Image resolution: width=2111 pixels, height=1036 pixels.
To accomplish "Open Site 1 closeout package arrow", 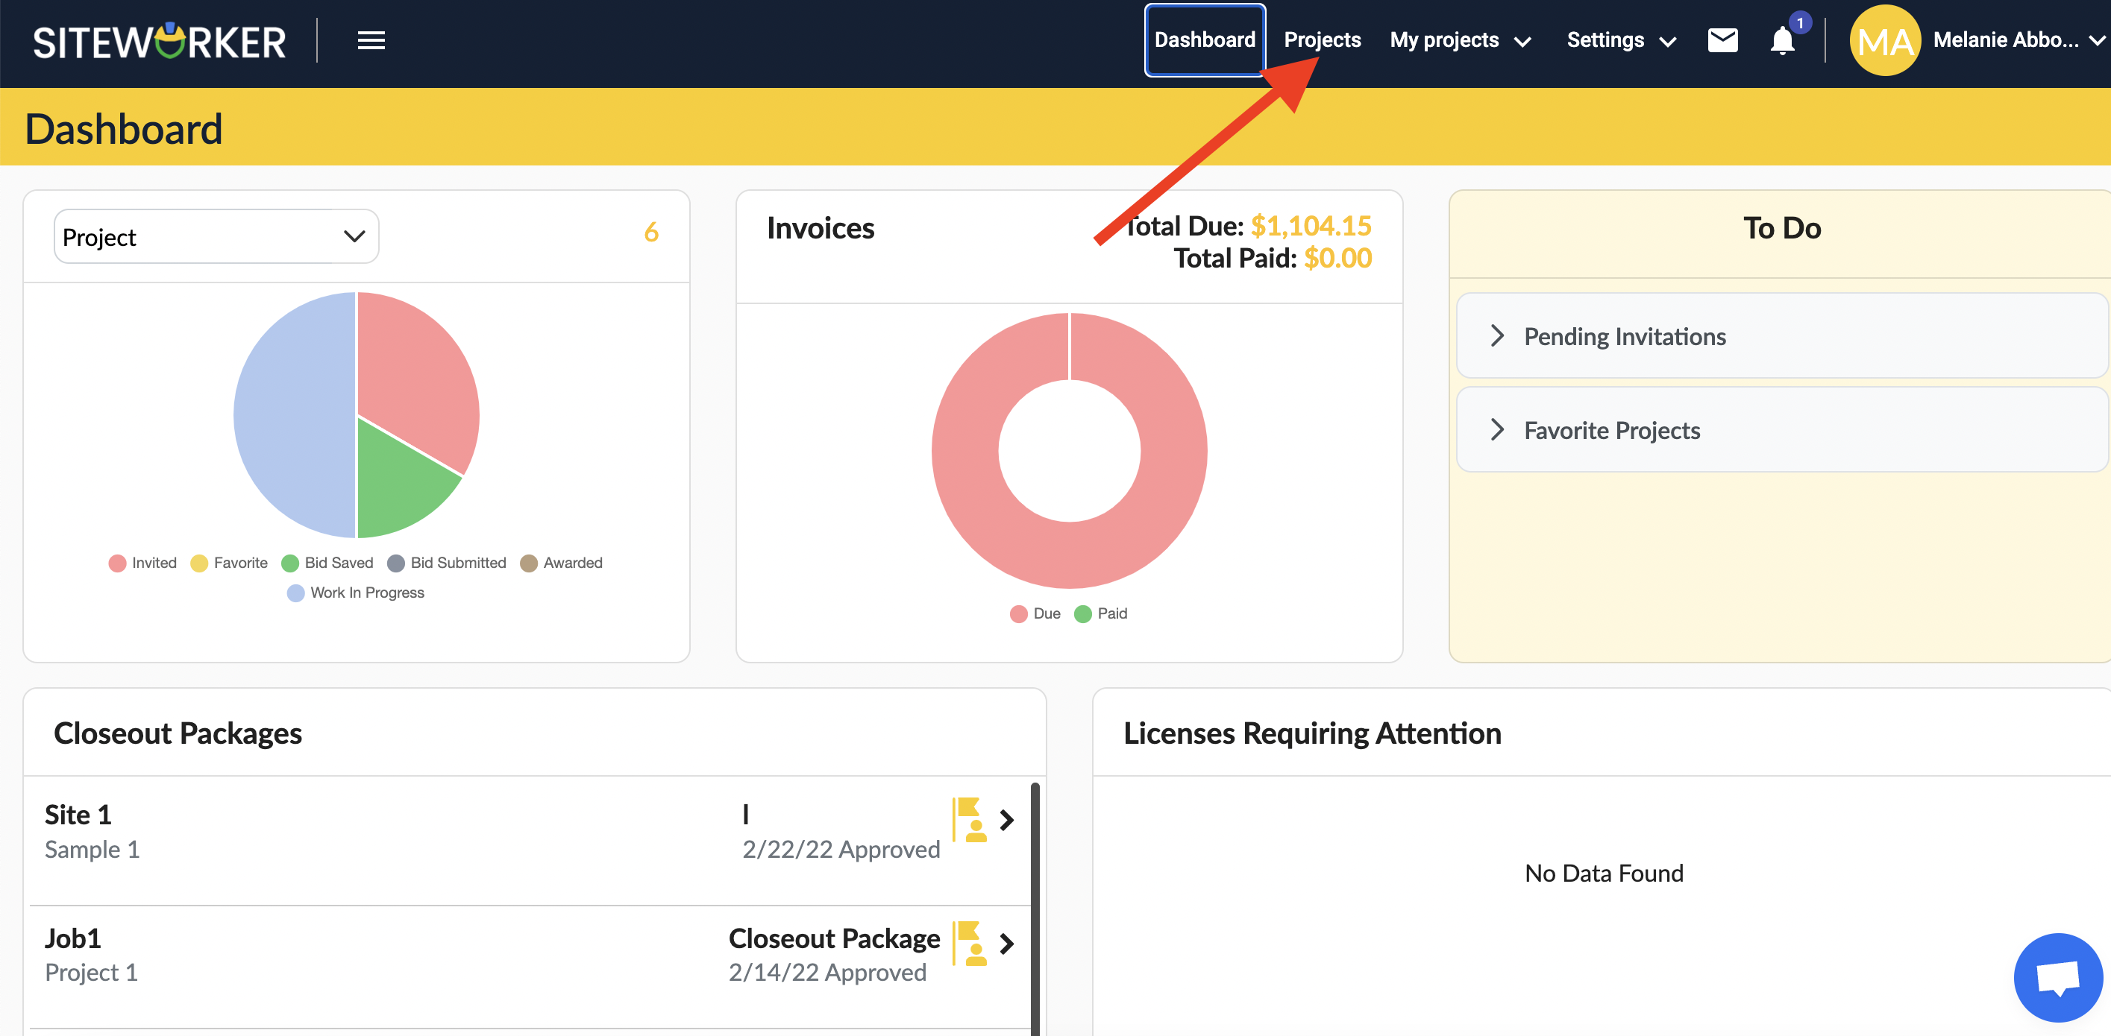I will 1007,820.
